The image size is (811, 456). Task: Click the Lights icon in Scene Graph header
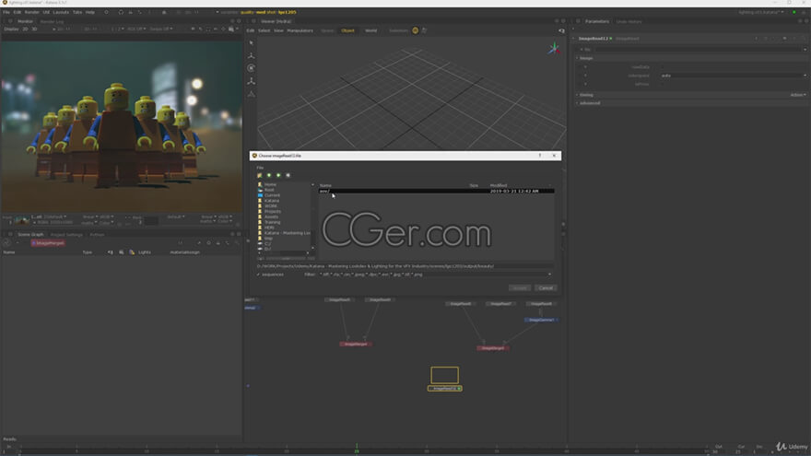(x=132, y=252)
